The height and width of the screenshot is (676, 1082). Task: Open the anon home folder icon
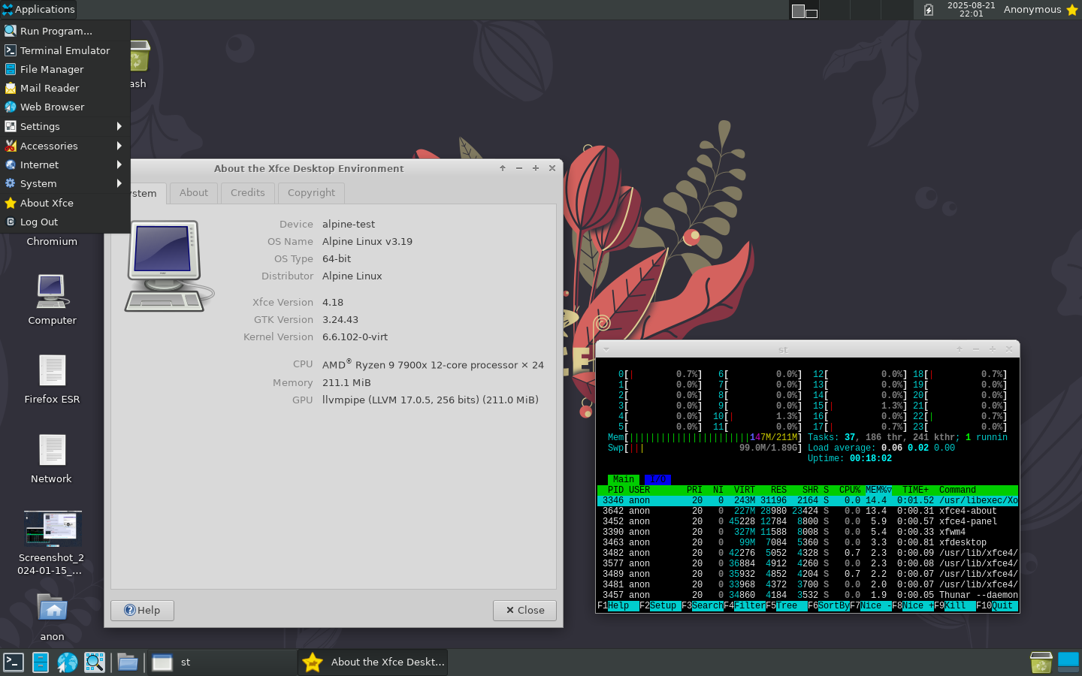pyautogui.click(x=52, y=609)
